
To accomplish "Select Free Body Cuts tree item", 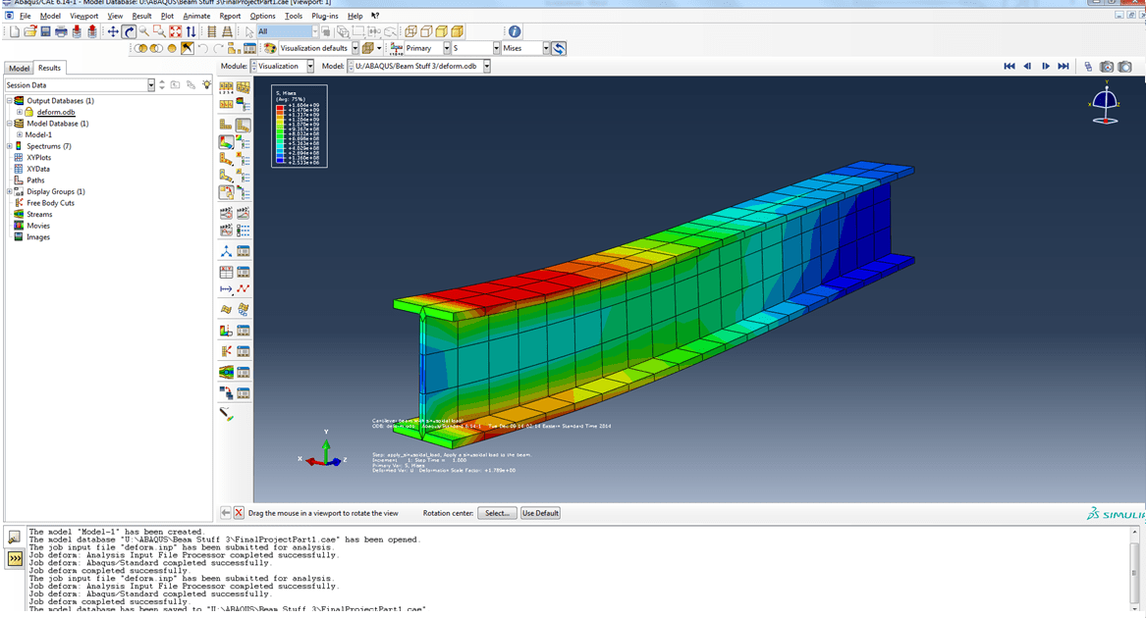I will pyautogui.click(x=50, y=203).
